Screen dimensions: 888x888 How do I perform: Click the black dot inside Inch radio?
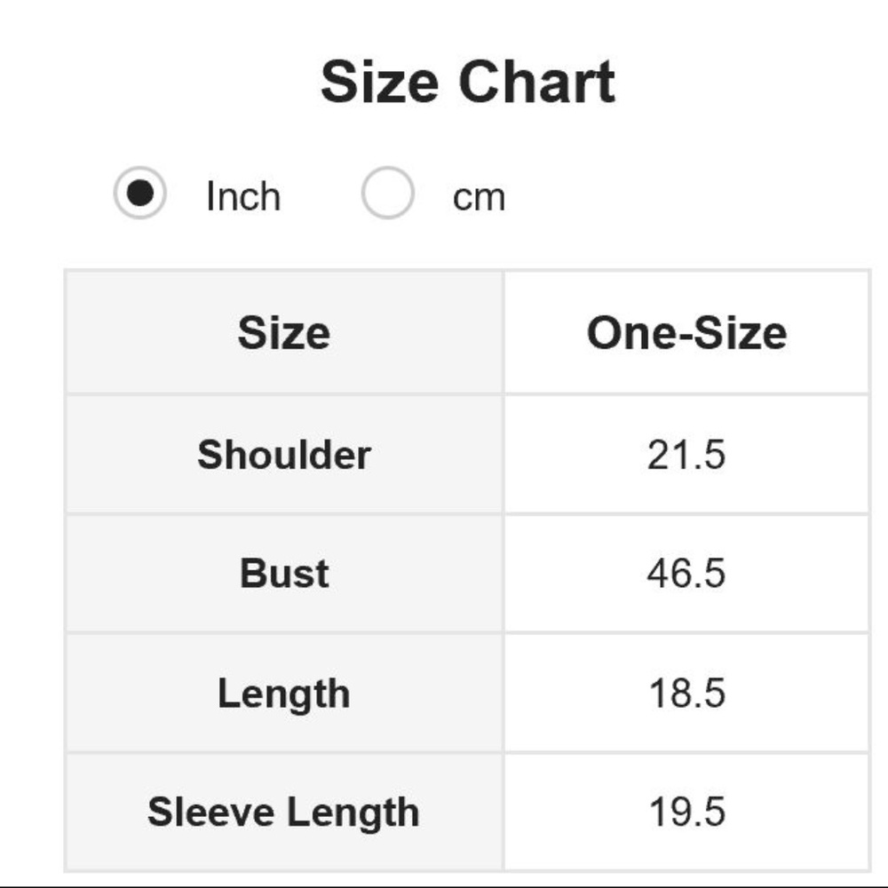[x=140, y=193]
